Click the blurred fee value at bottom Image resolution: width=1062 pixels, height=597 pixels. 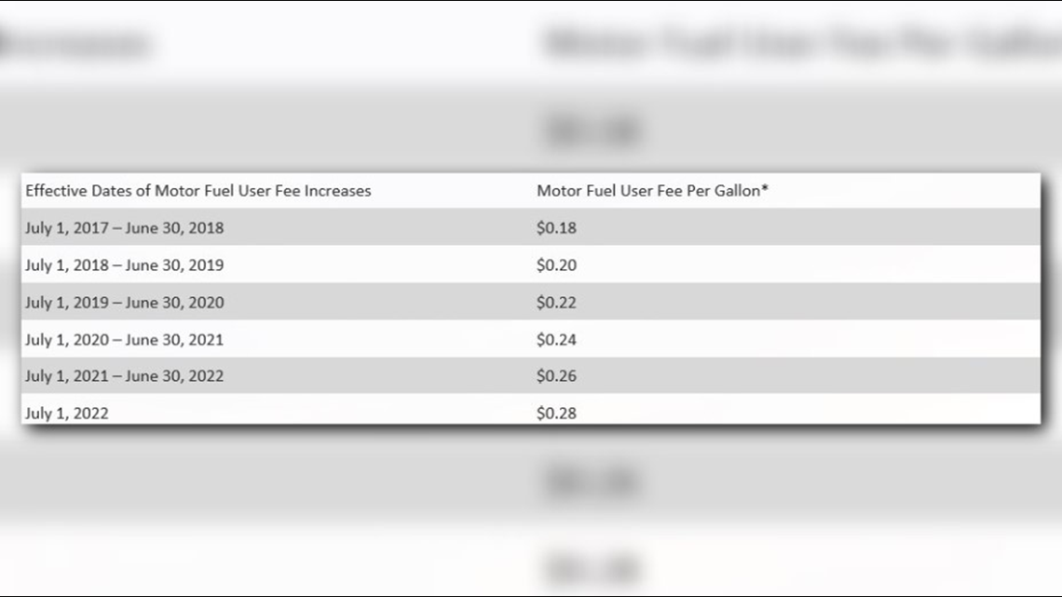[x=593, y=568]
